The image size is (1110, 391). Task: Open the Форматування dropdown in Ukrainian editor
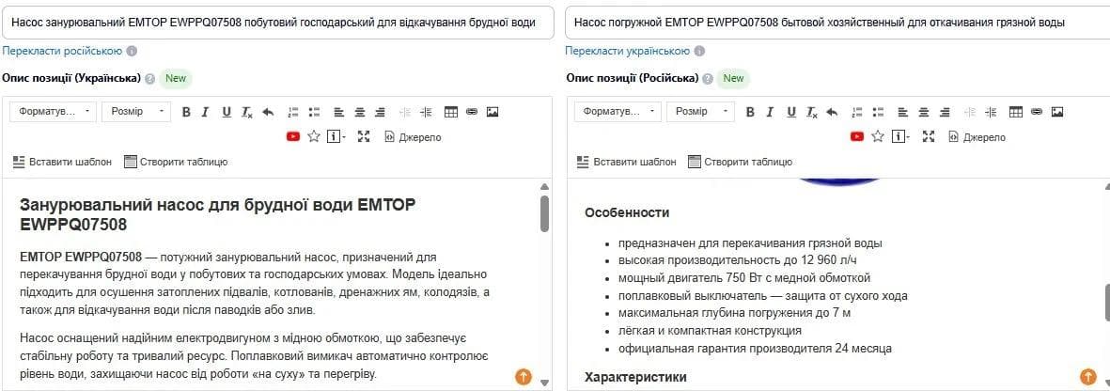tap(53, 112)
